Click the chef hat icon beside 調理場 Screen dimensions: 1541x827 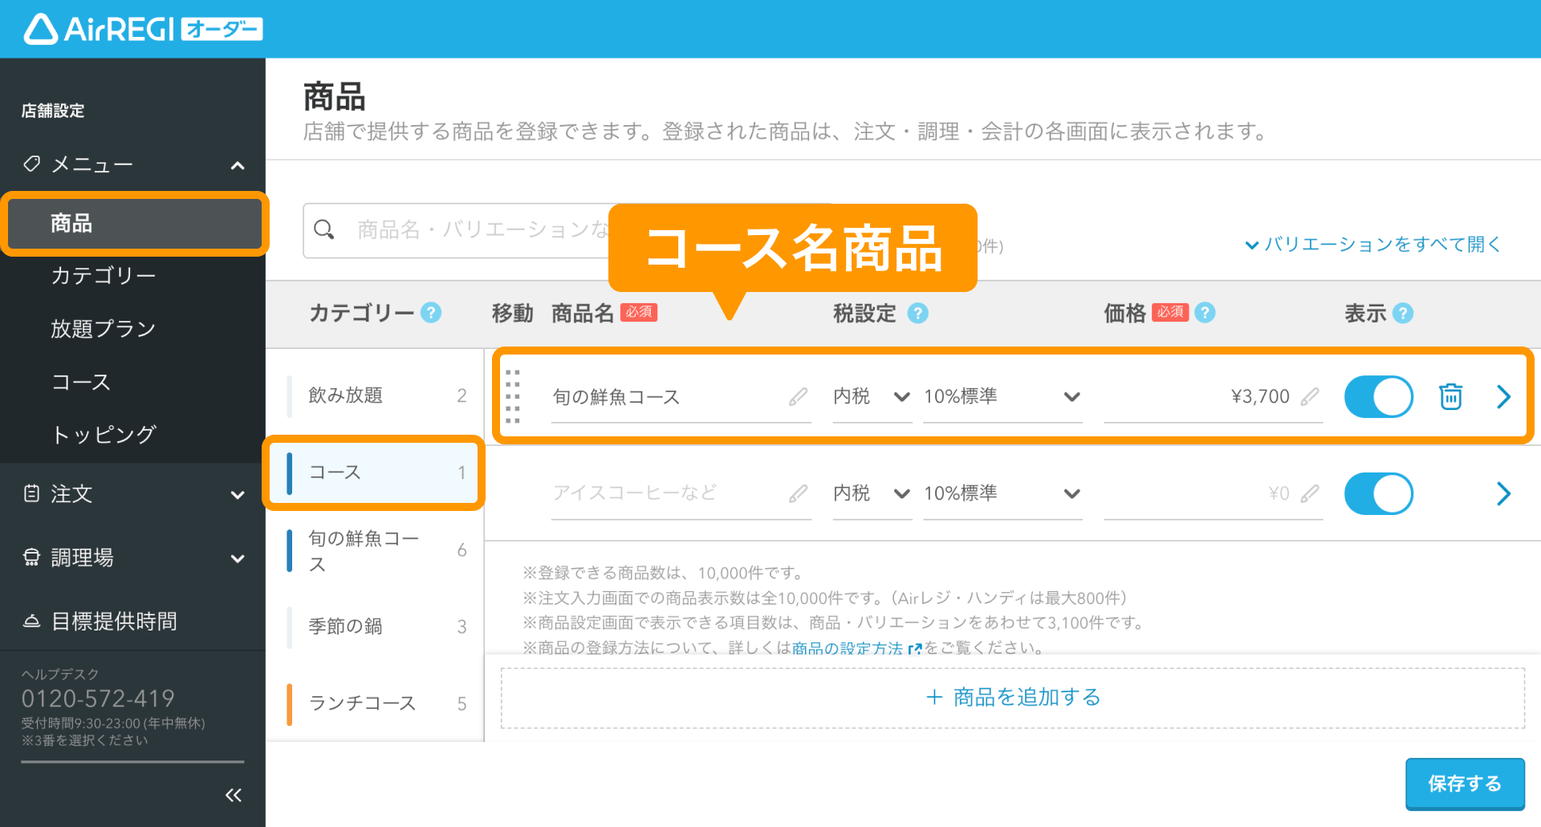[x=31, y=557]
